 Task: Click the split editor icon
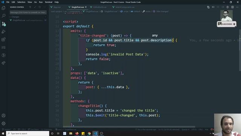pyautogui.click(x=232, y=7)
